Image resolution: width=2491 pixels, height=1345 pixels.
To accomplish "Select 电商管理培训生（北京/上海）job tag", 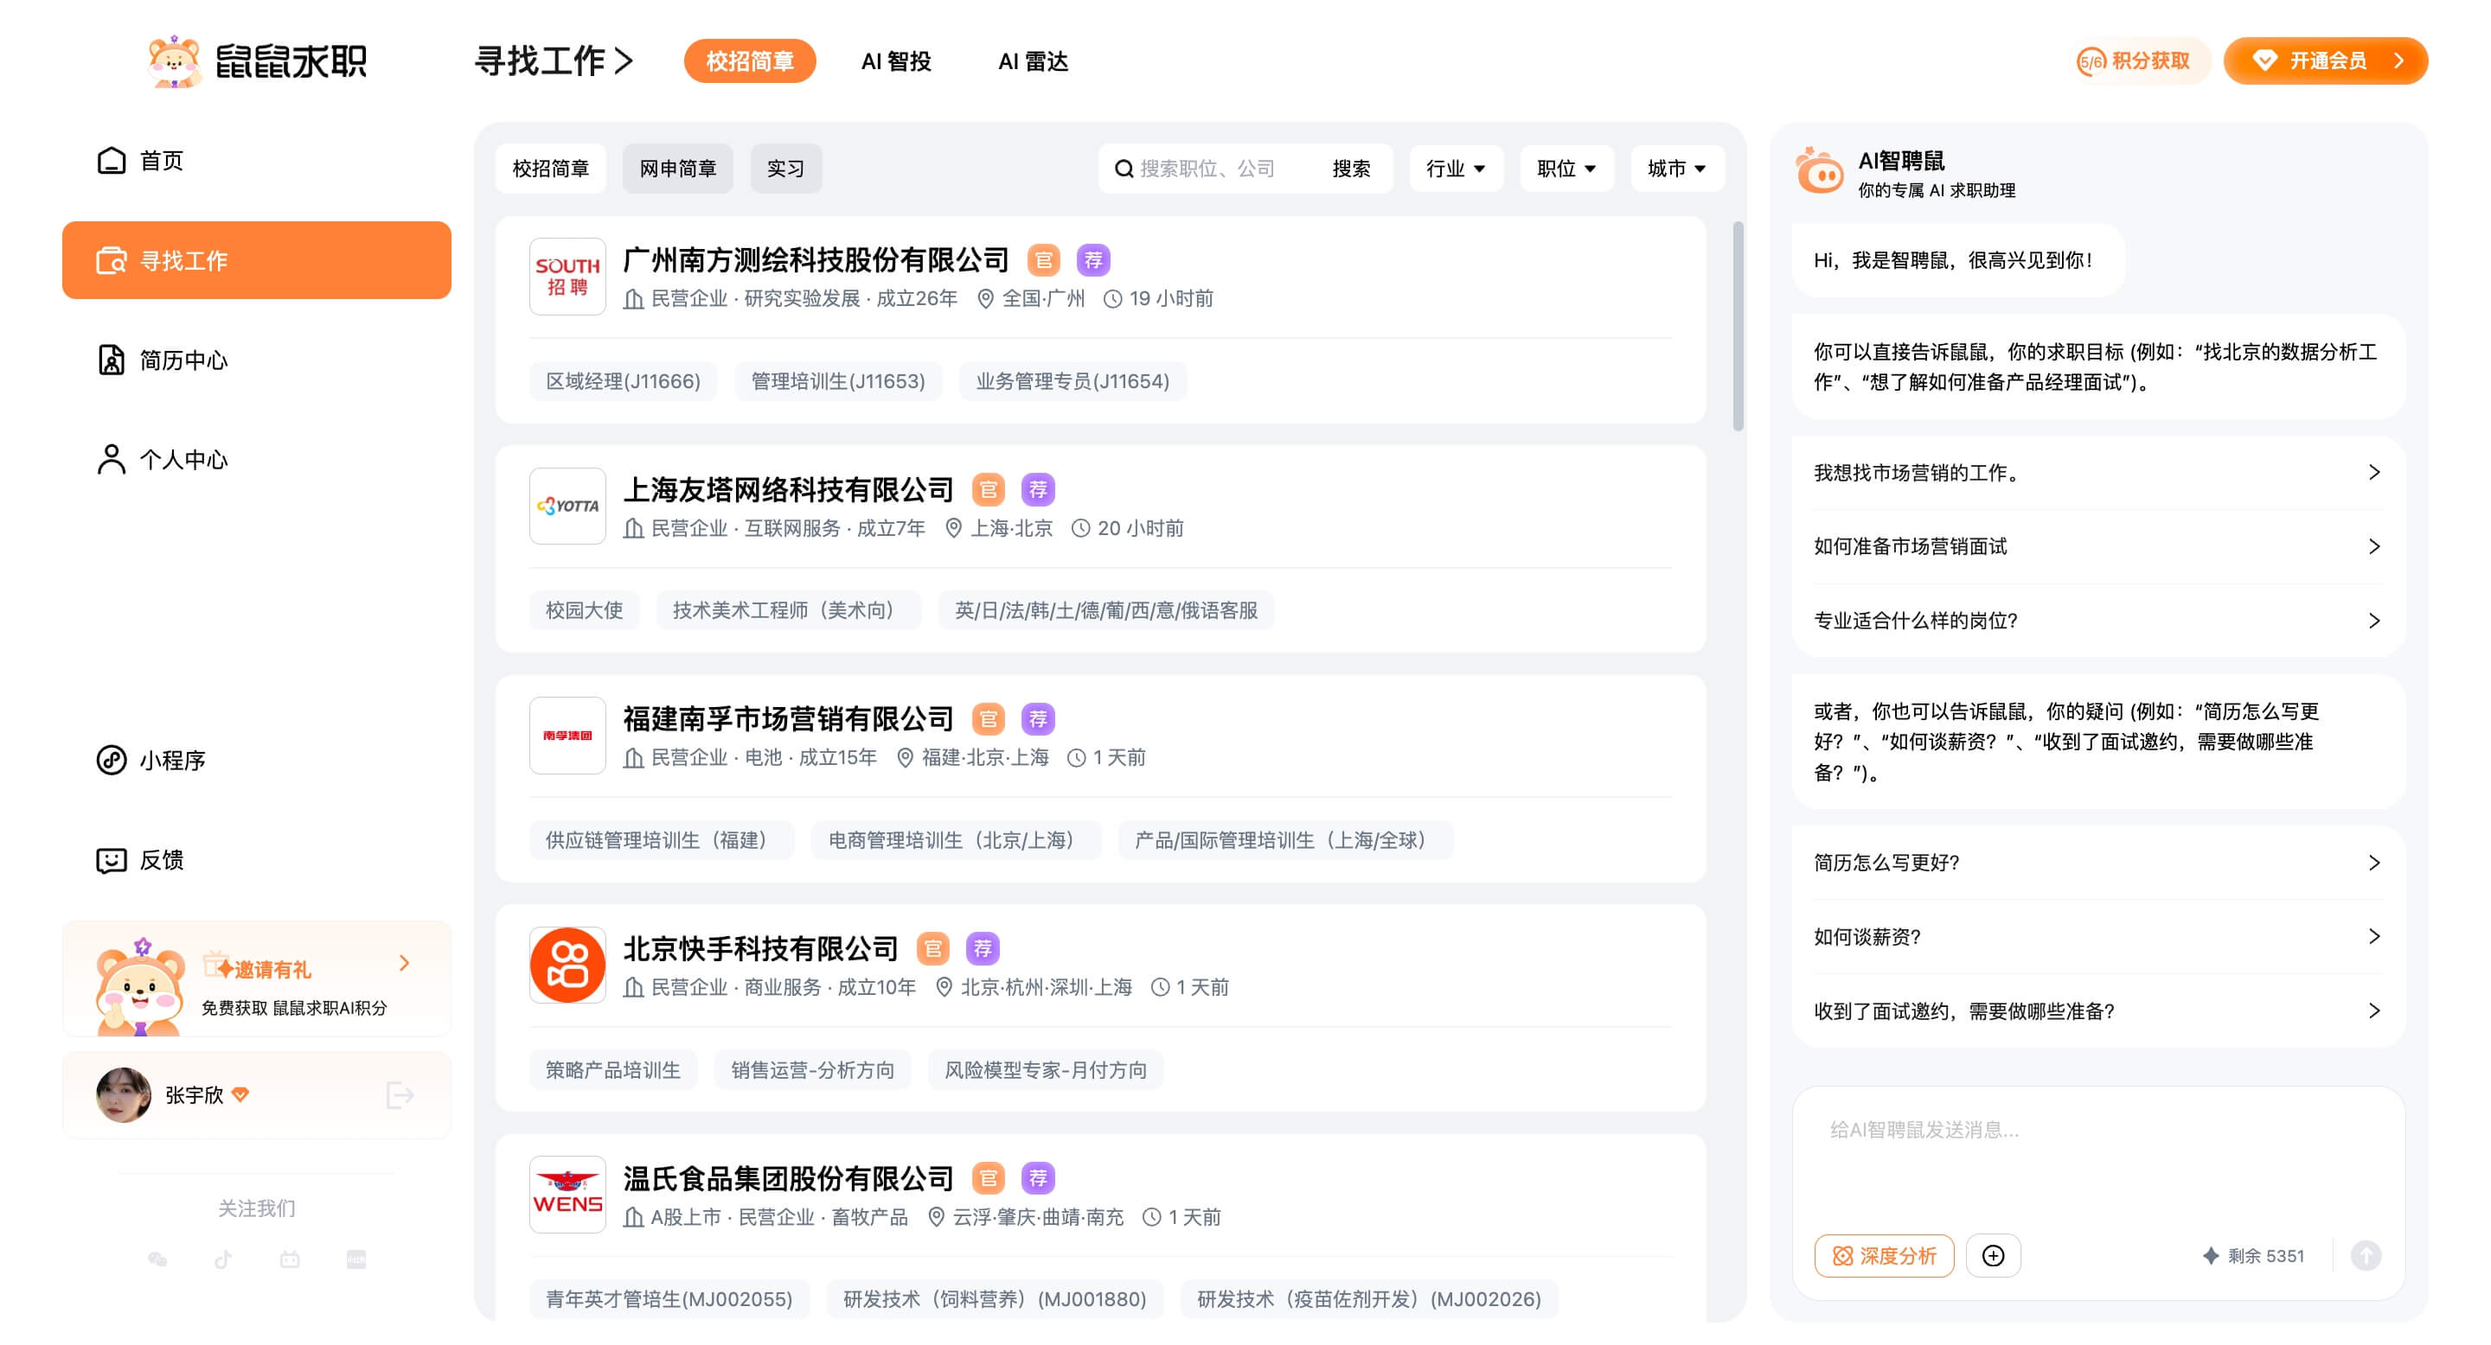I will click(x=956, y=839).
